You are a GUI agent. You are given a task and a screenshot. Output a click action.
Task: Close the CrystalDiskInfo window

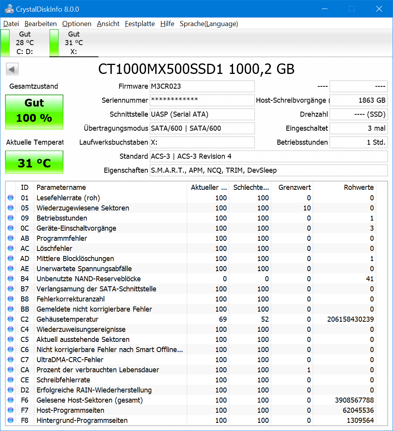379,9
